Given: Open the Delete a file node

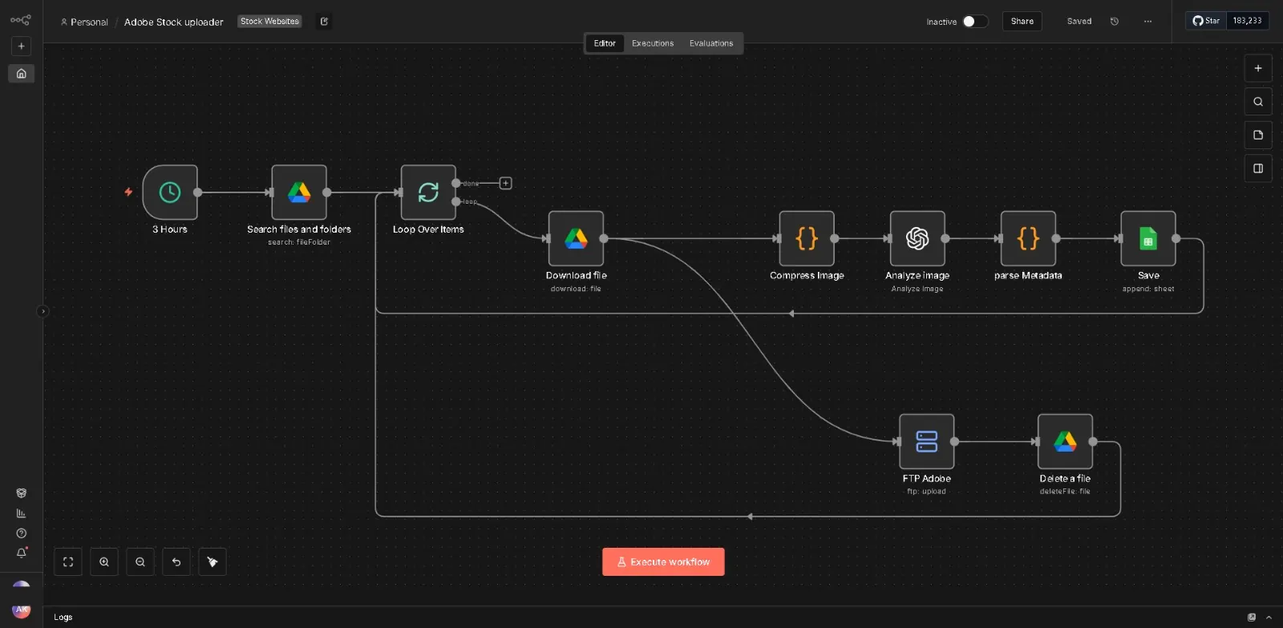Looking at the screenshot, I should (1065, 441).
